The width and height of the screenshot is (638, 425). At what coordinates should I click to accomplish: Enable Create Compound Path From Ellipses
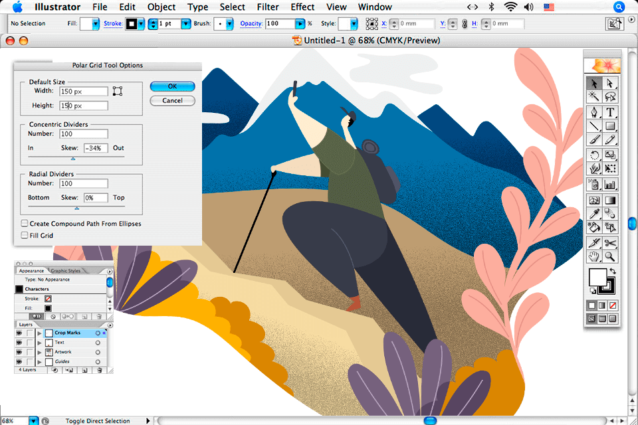[24, 224]
